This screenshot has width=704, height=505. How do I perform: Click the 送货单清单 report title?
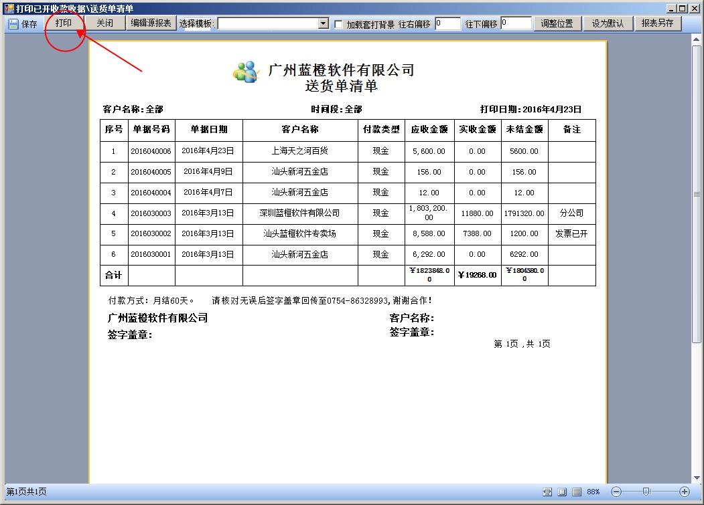(x=341, y=86)
